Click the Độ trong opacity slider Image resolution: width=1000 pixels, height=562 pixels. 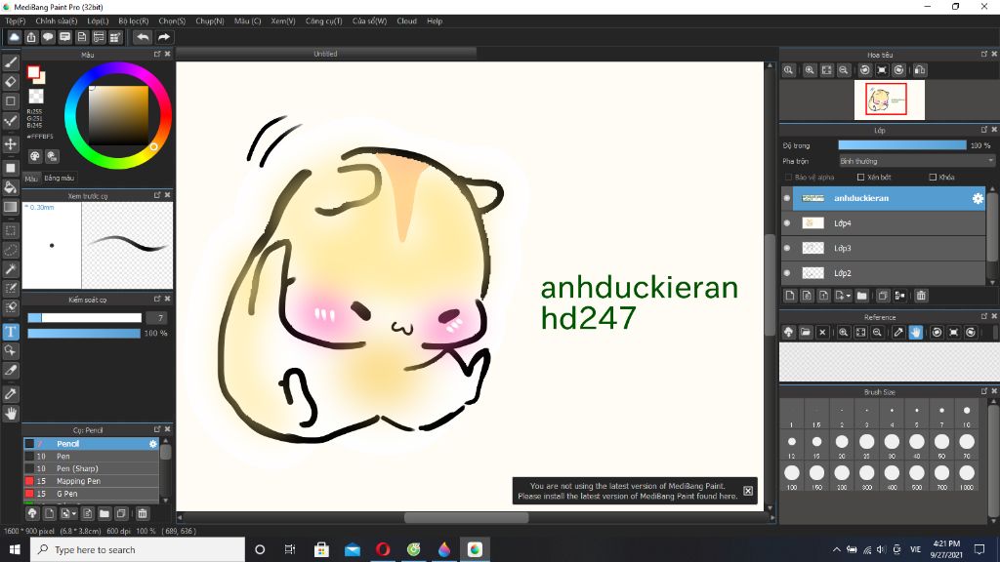(x=901, y=145)
